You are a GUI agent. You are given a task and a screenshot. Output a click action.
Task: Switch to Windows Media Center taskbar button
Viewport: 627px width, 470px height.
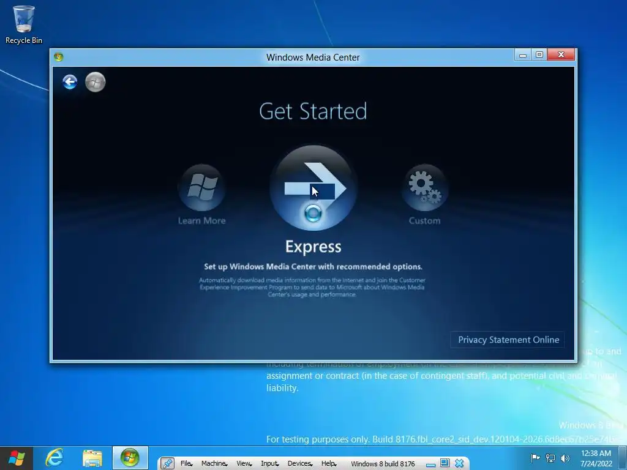pyautogui.click(x=130, y=458)
